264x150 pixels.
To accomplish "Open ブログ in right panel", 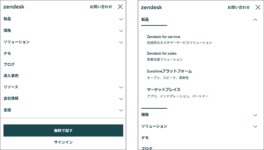I will (x=147, y=148).
